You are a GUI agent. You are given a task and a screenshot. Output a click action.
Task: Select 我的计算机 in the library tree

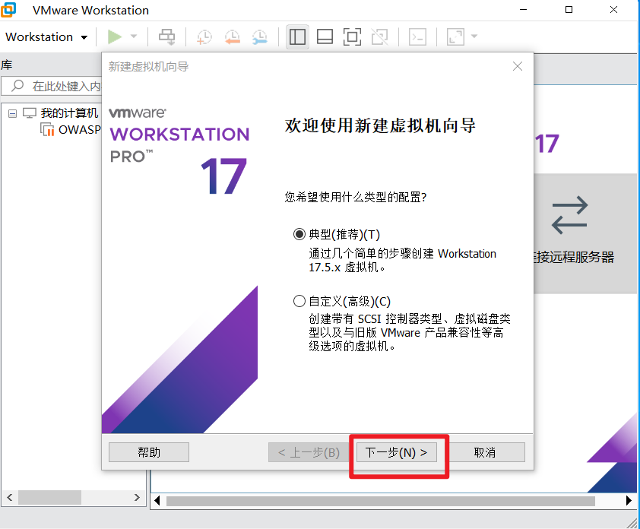click(69, 113)
